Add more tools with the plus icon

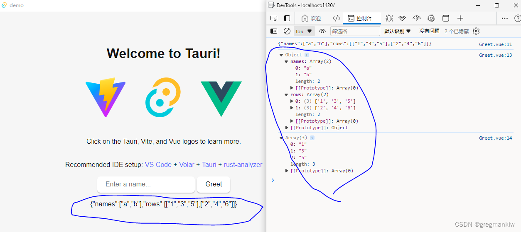[460, 18]
